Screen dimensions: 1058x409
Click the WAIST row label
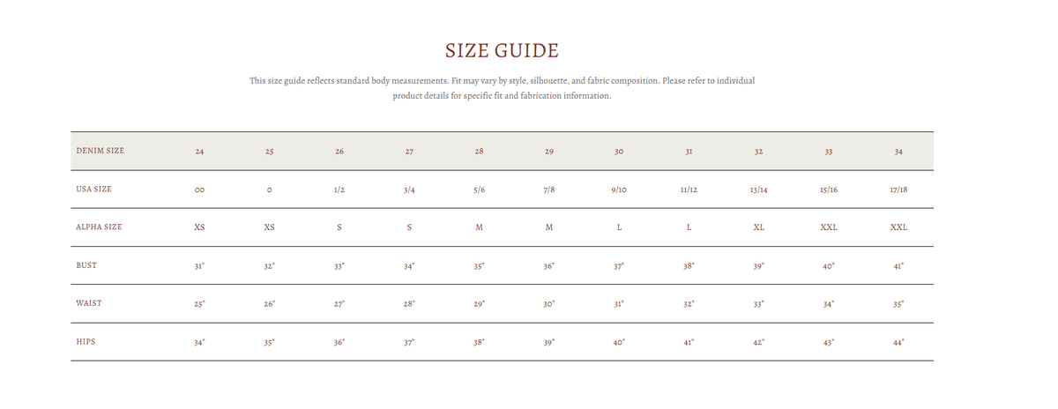pos(89,302)
